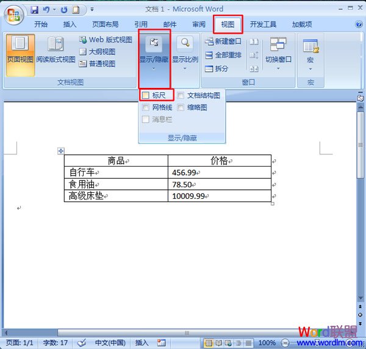Image resolution: width=366 pixels, height=349 pixels.
Task: Open 切换窗口 switch windows dropdown
Action: [278, 54]
